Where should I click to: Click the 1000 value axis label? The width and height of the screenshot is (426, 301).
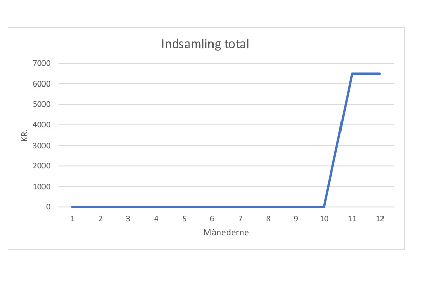[41, 187]
